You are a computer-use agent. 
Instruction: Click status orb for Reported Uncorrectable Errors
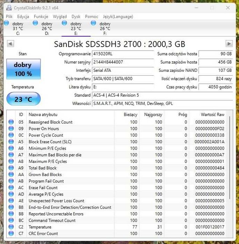point(11,214)
